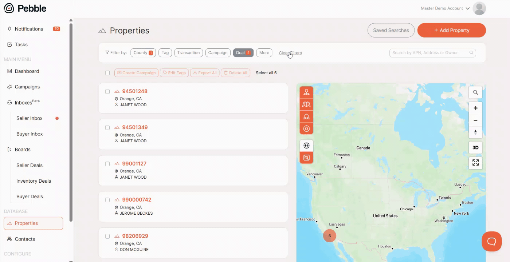Click the people icon beside Contacts
510x262 pixels.
pyautogui.click(x=9, y=239)
